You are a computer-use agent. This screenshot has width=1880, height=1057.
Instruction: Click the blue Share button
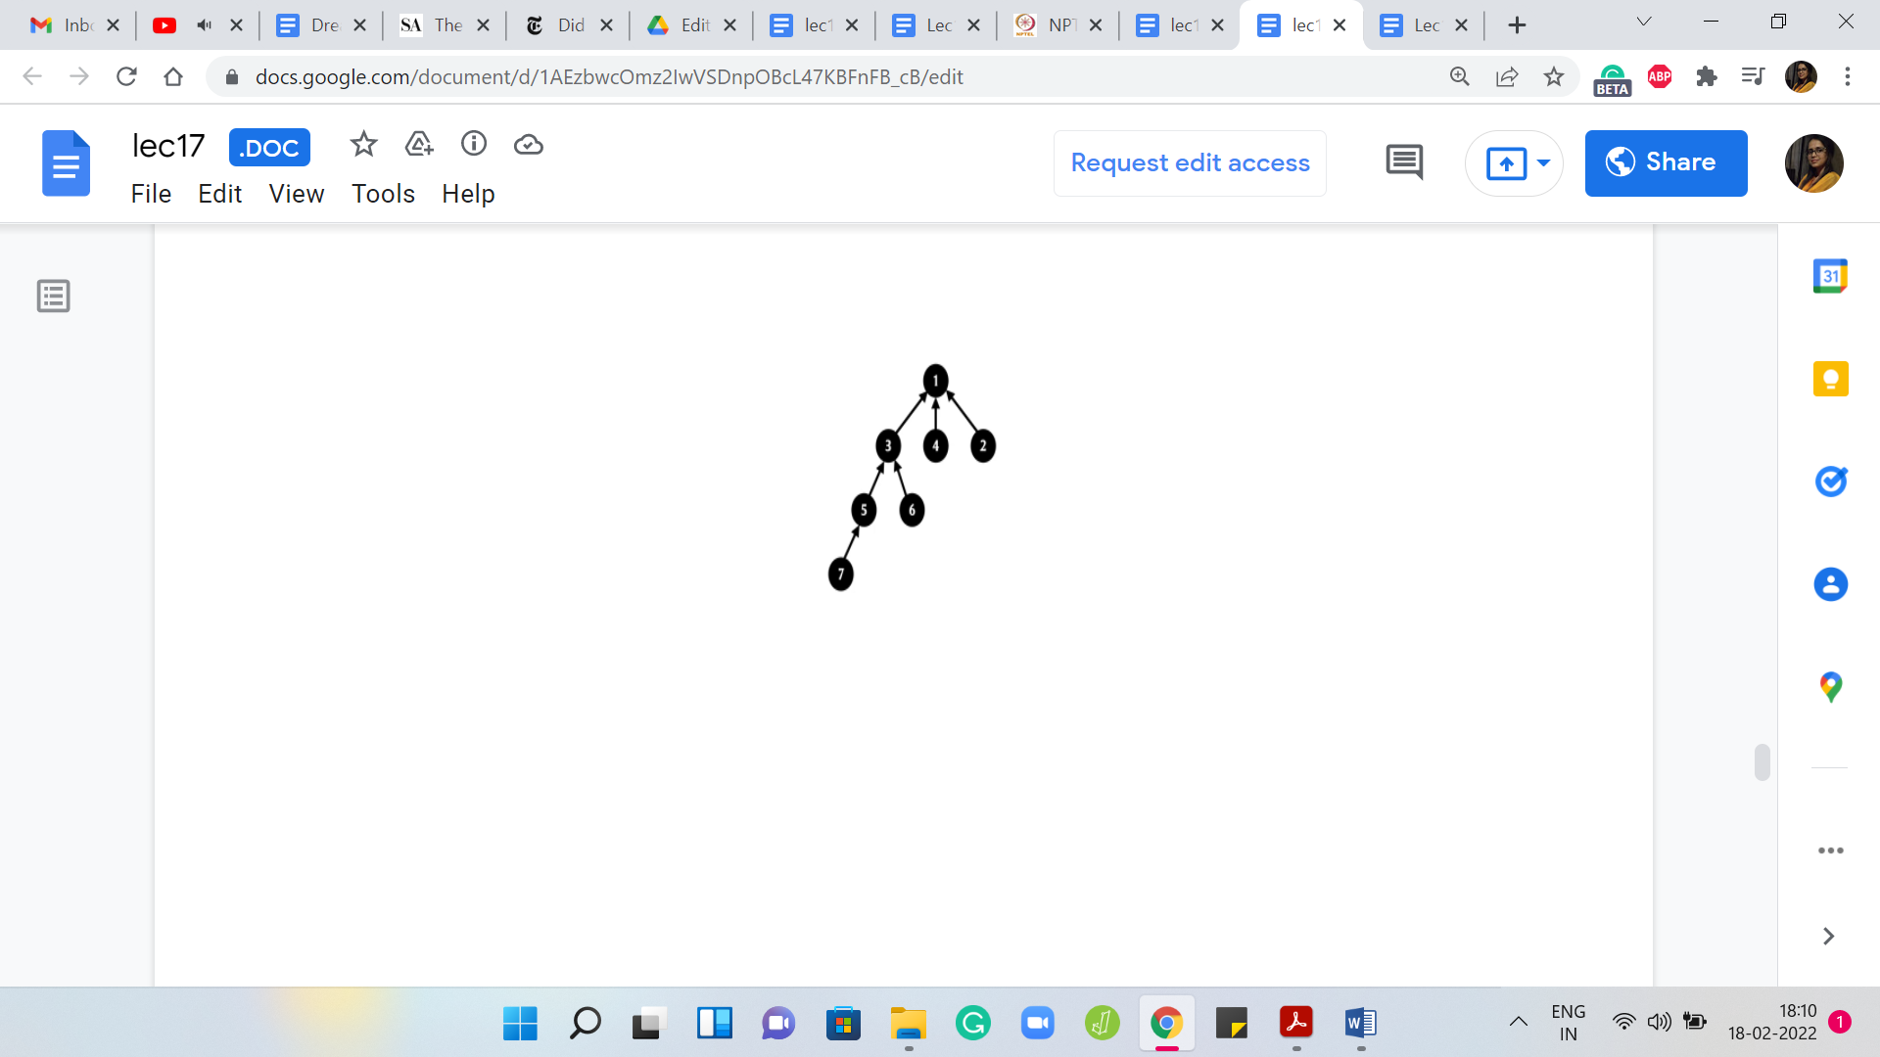coord(1666,162)
